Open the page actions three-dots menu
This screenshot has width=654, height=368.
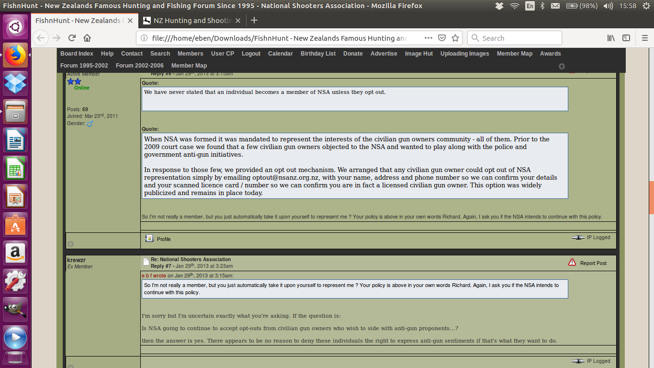click(428, 38)
